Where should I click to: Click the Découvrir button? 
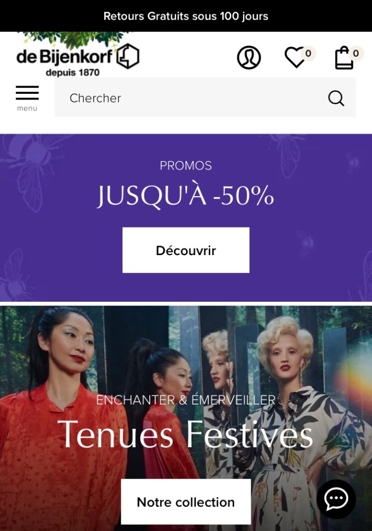click(x=186, y=250)
